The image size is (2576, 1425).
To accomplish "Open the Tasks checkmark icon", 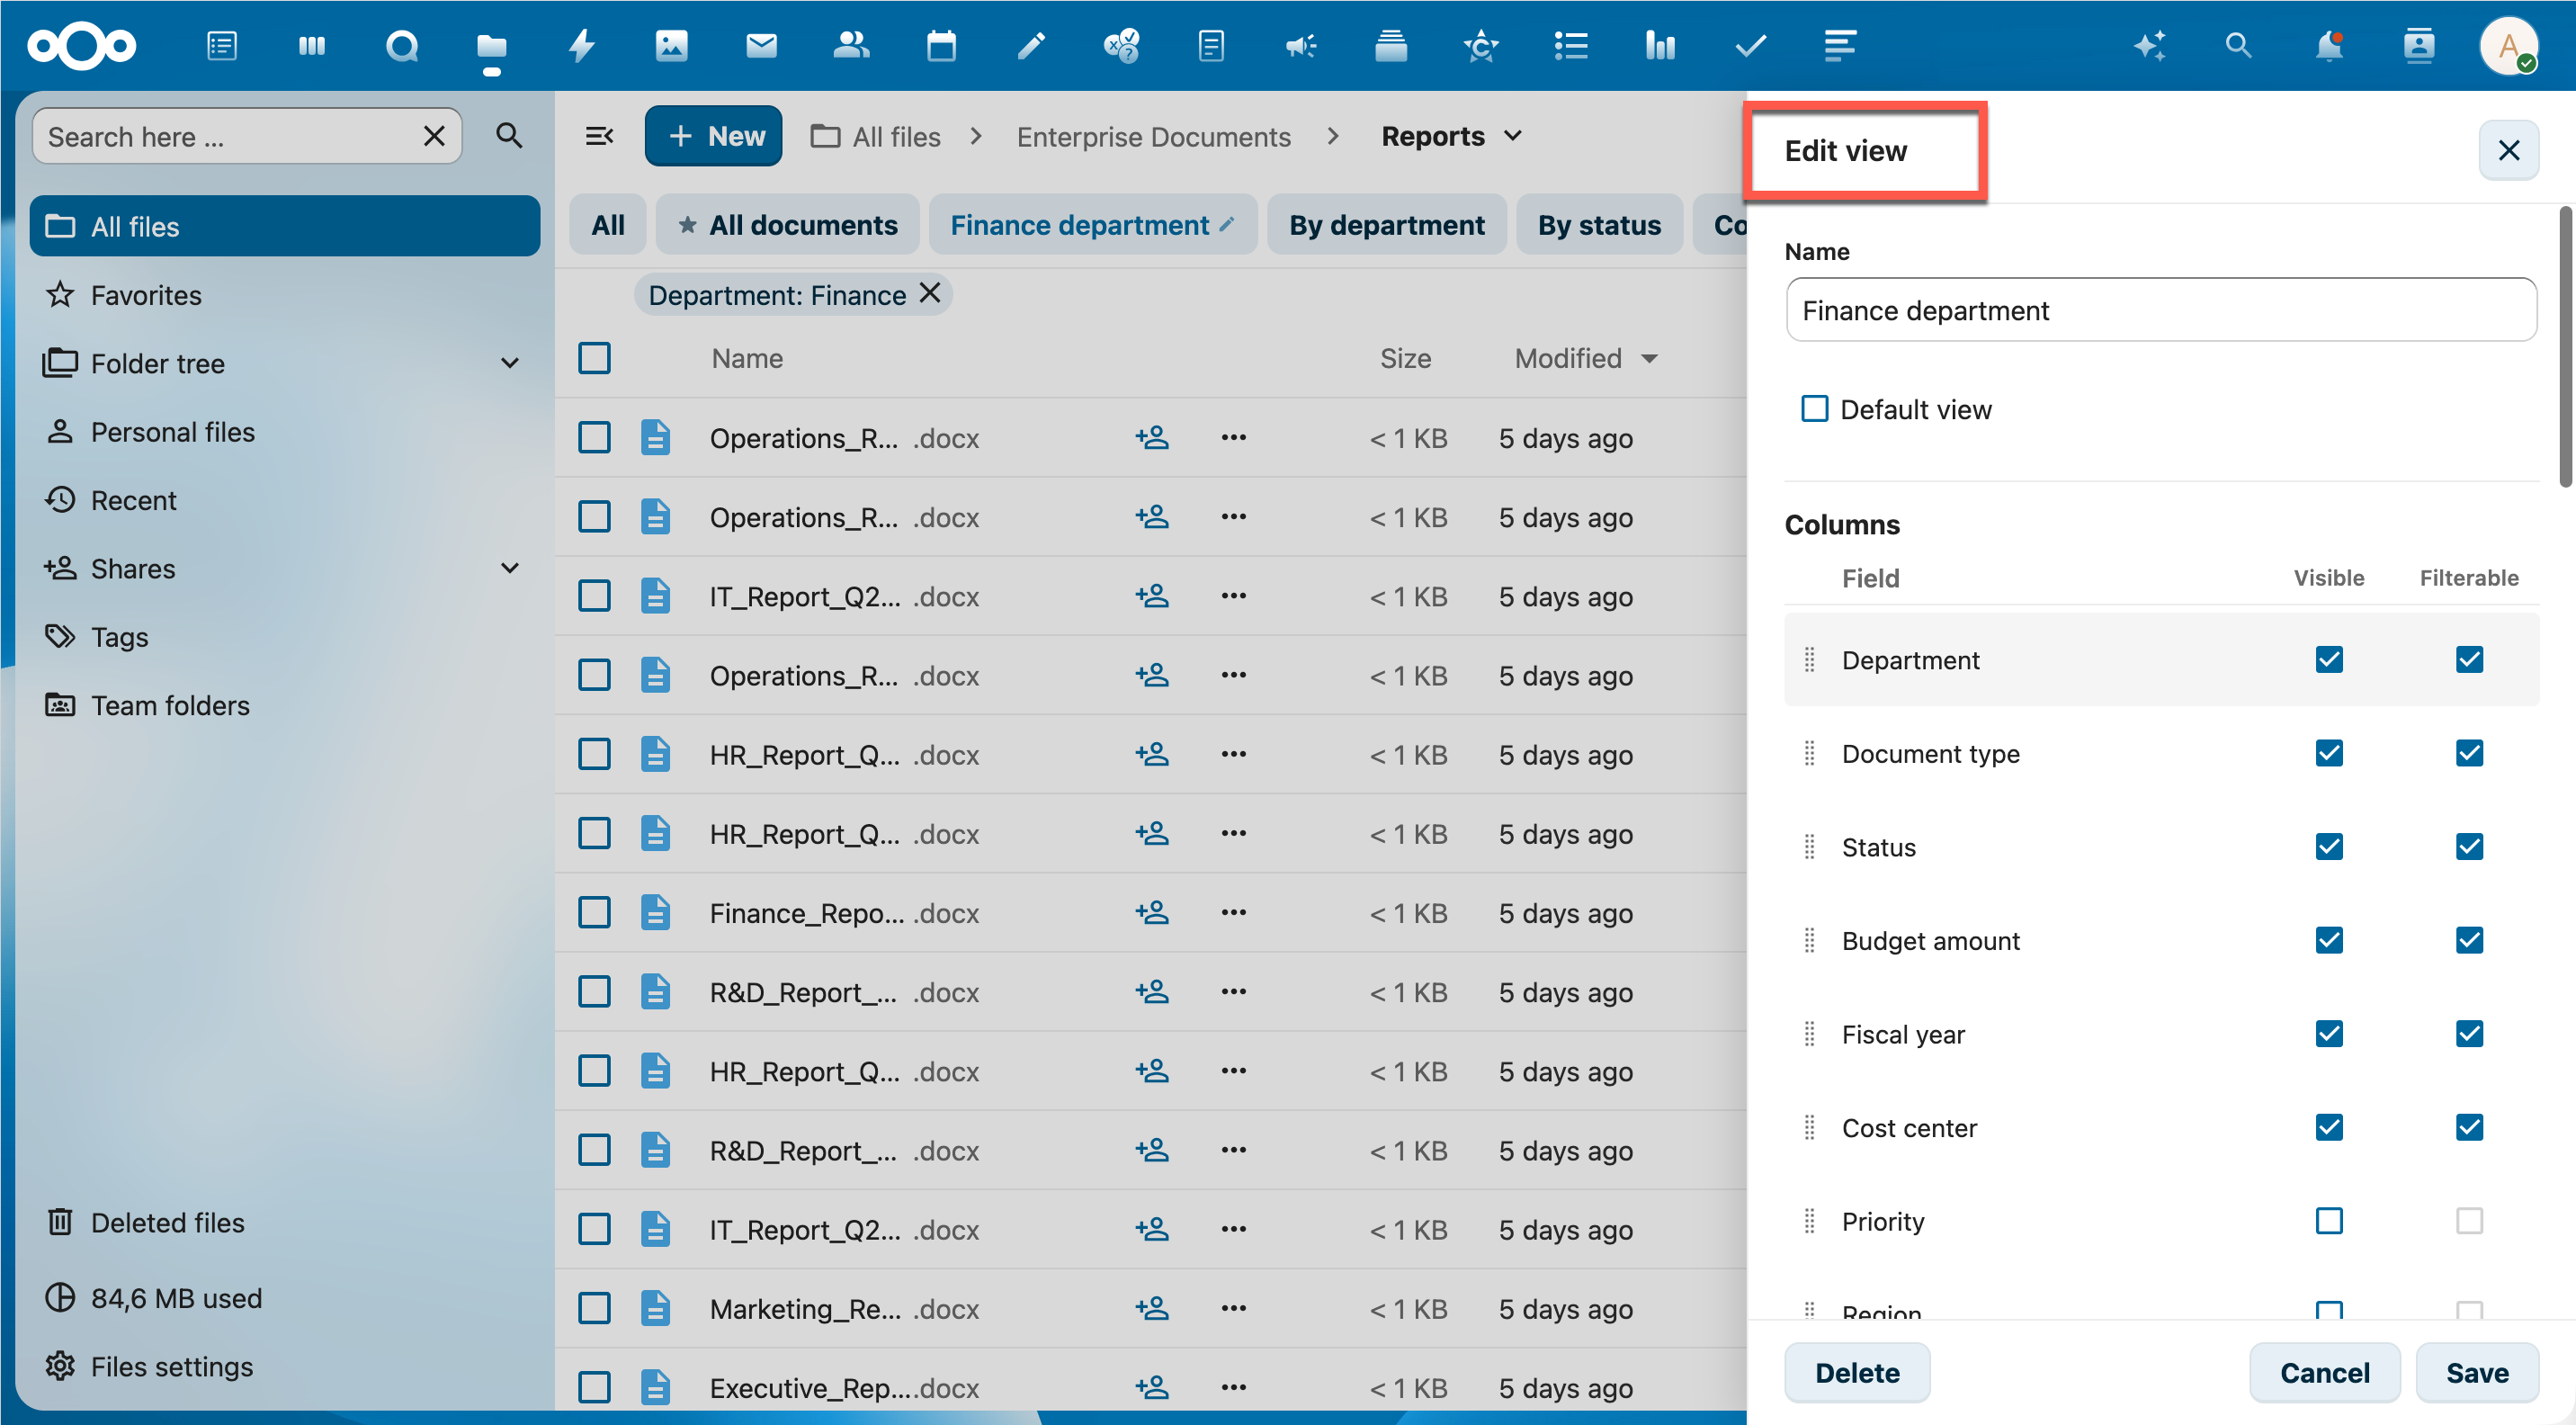I will 1751,46.
